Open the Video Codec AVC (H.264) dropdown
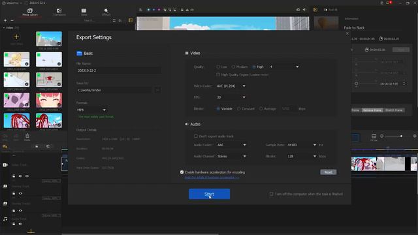This screenshot has width=418, height=235. pos(231,86)
